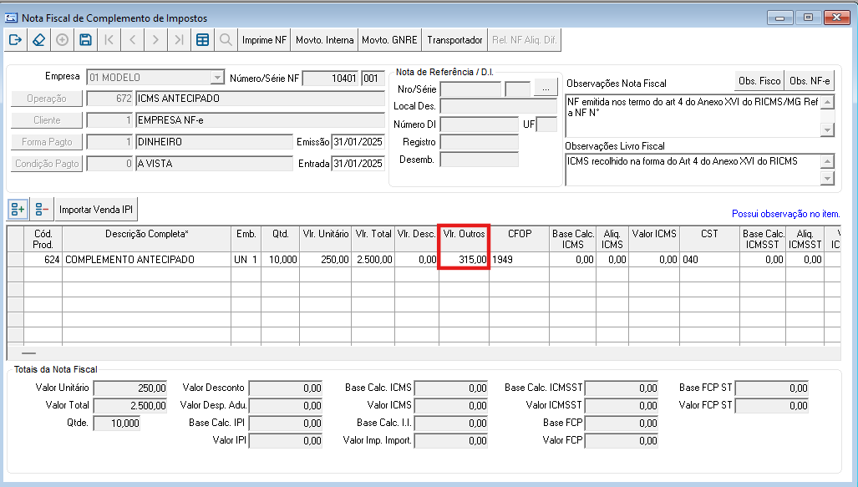This screenshot has width=858, height=487.
Task: Click the Importar Venda IPI button
Action: point(96,209)
